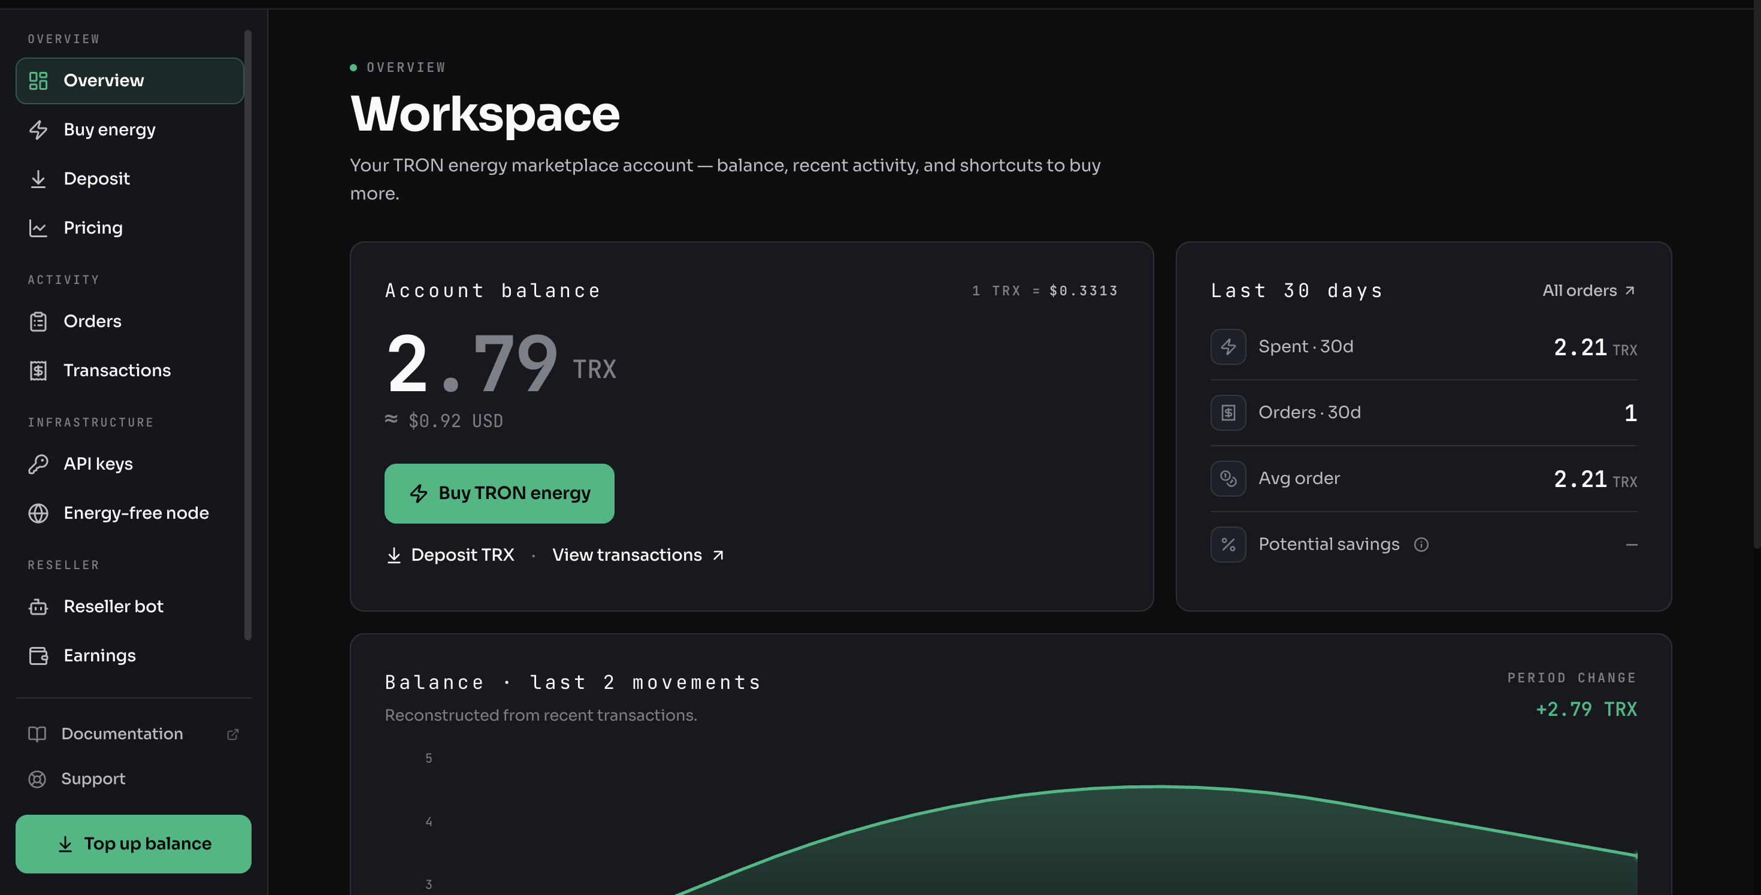Click the balance chart end point marker
1761x895 pixels.
pos(1636,855)
